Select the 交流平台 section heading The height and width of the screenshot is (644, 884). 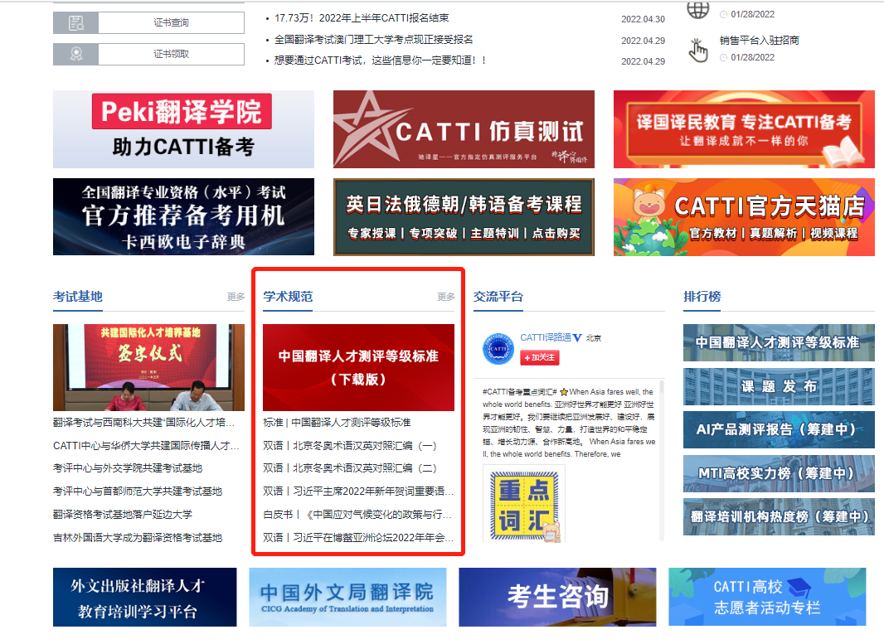click(498, 297)
